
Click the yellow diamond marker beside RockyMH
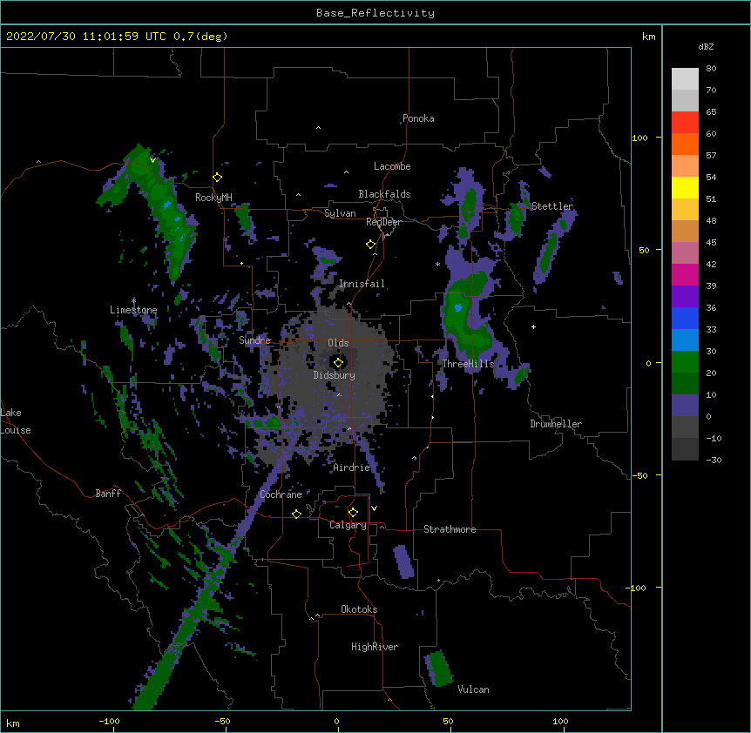point(217,178)
